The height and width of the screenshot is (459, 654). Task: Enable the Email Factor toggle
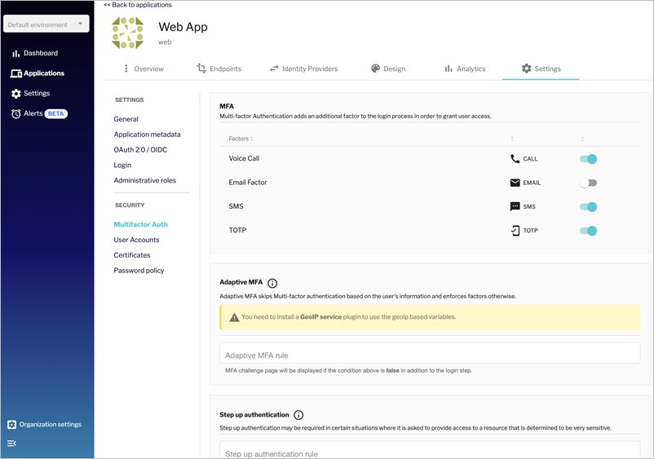[x=588, y=183]
